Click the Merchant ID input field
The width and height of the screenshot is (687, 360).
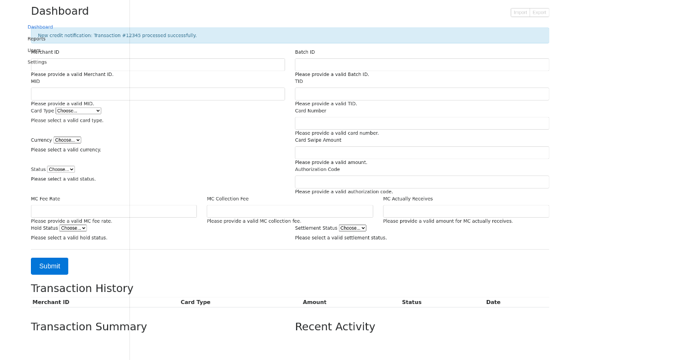(157, 65)
